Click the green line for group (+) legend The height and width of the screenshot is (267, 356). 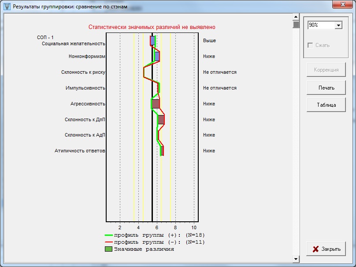point(108,235)
